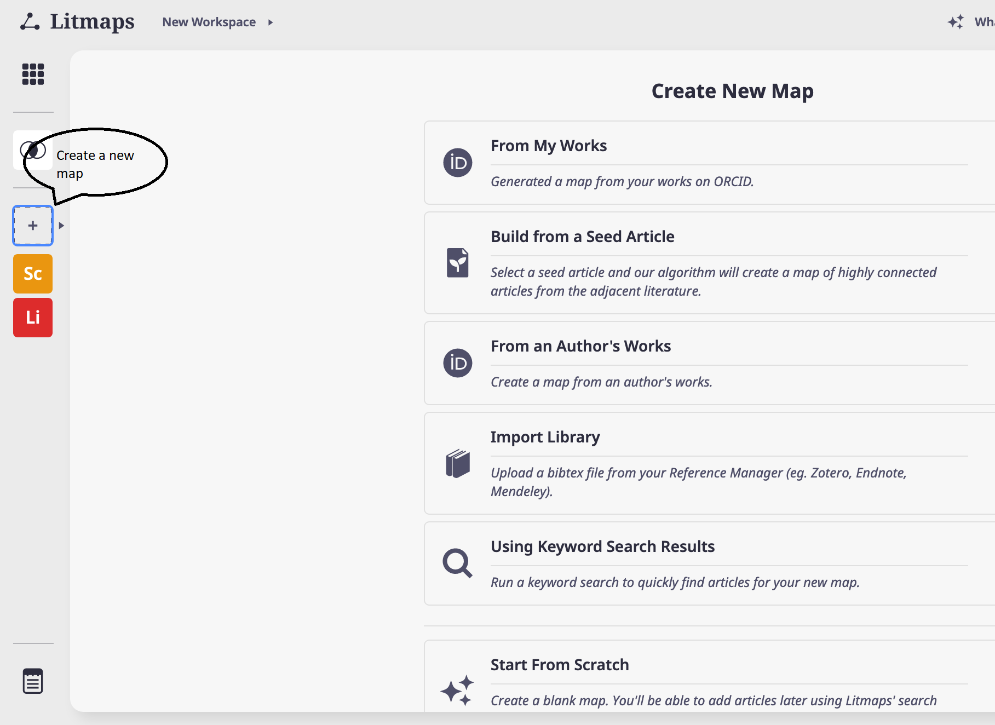Expand the arrow beside the plus button

61,225
